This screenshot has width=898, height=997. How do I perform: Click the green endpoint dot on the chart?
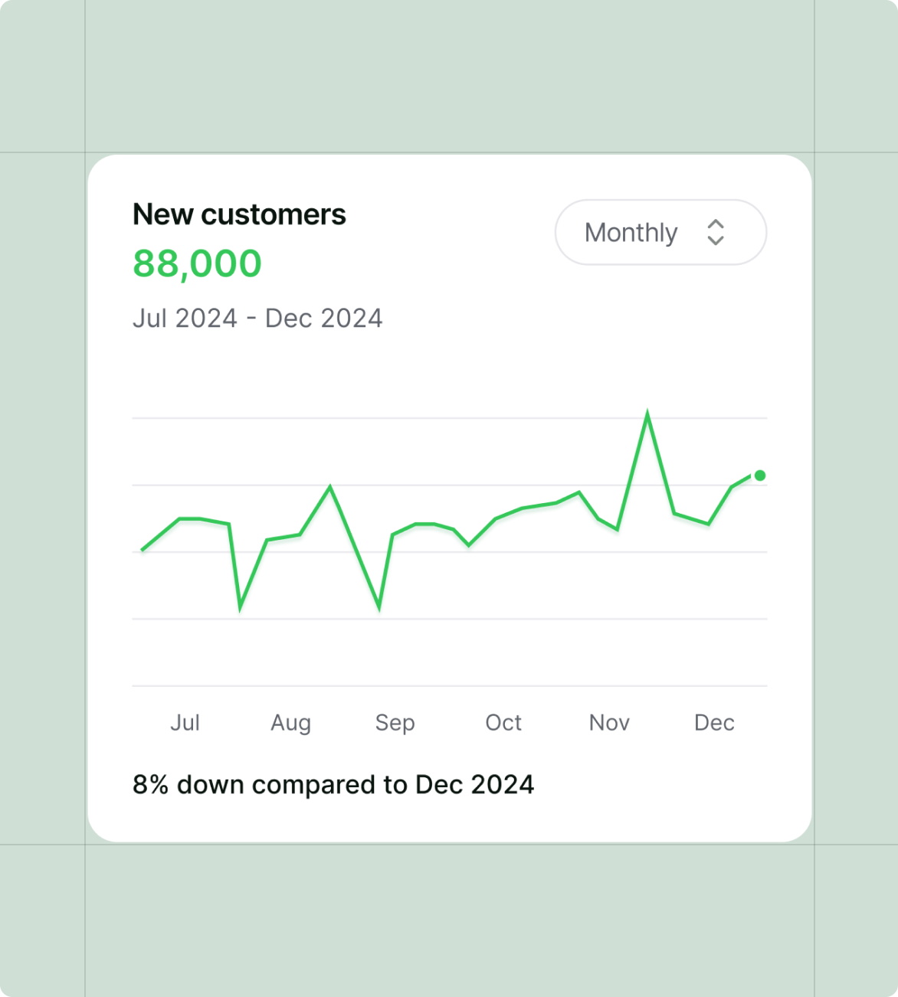tap(759, 476)
